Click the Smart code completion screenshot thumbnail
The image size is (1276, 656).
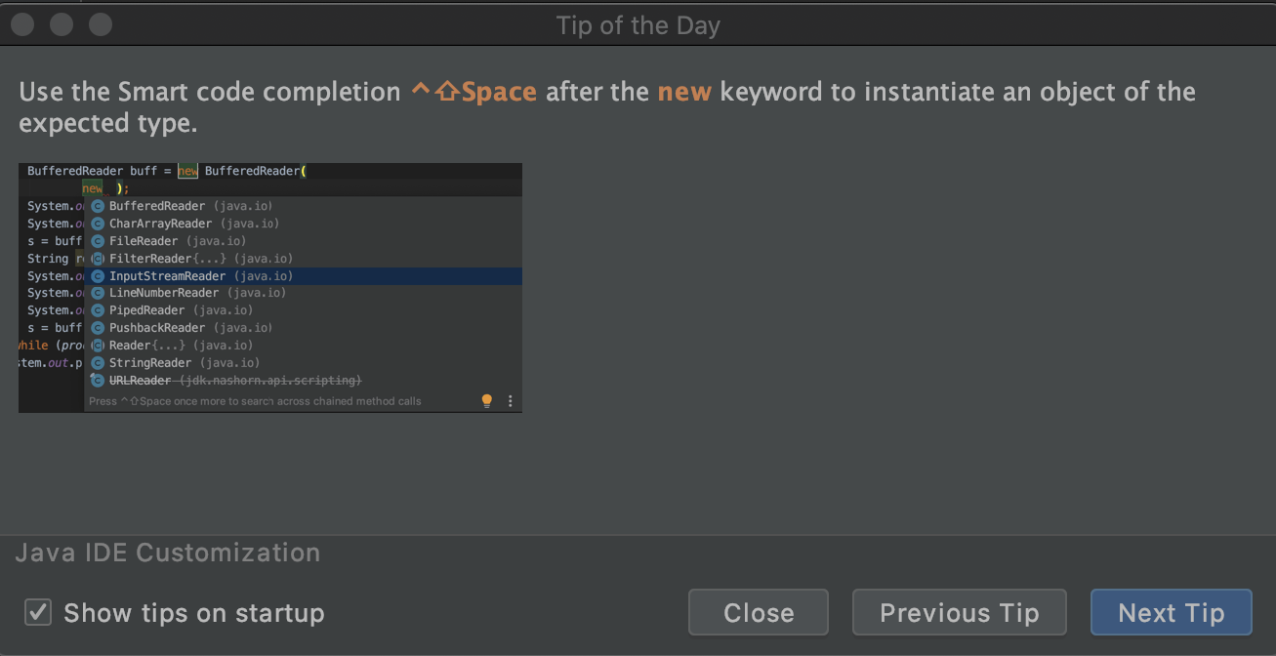[270, 288]
